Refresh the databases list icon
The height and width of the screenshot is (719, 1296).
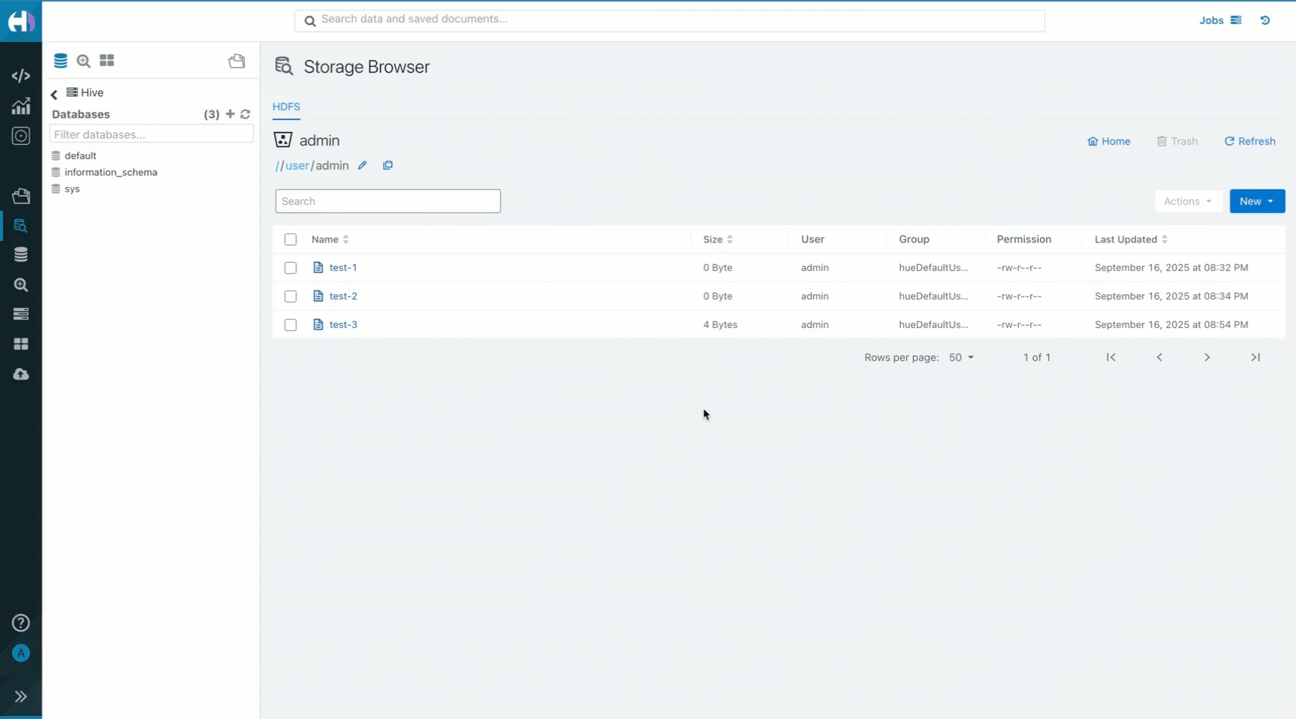[x=246, y=114]
